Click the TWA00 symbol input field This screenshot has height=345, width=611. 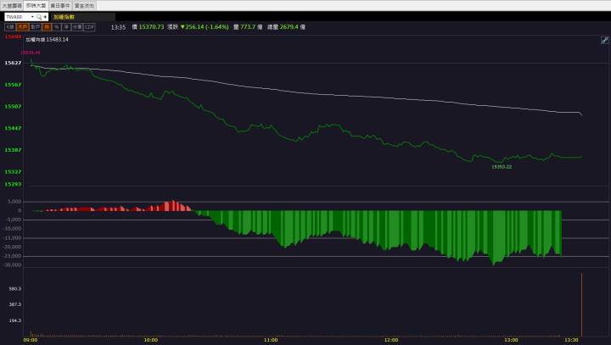pyautogui.click(x=18, y=17)
